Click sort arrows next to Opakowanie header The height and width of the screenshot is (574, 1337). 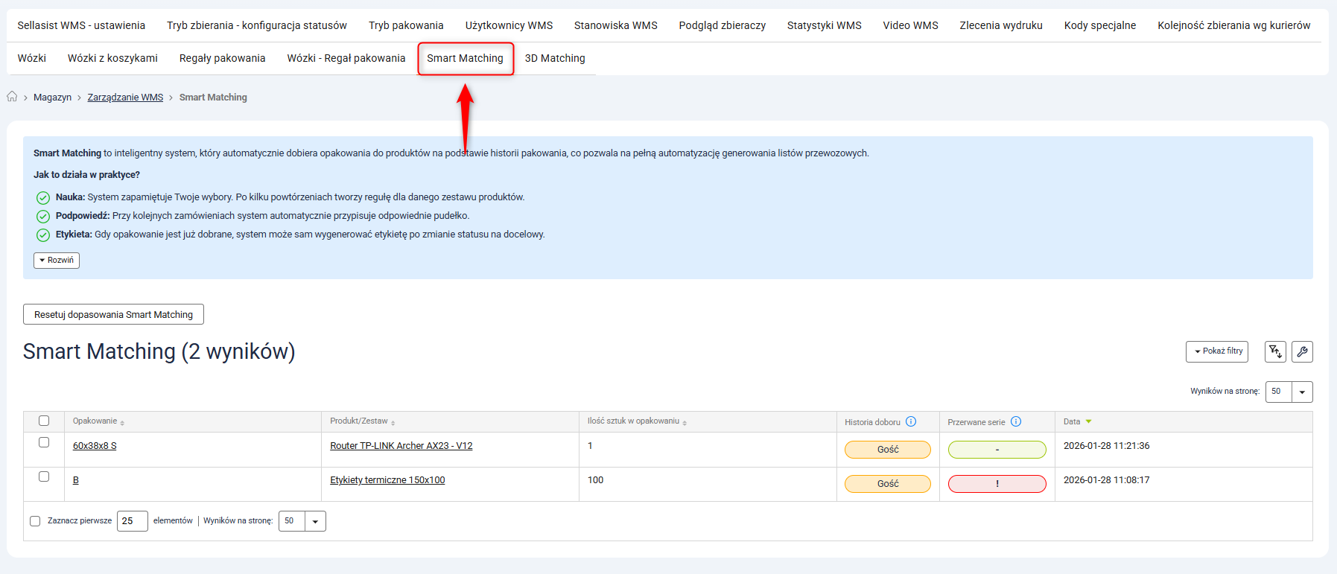pos(122,423)
